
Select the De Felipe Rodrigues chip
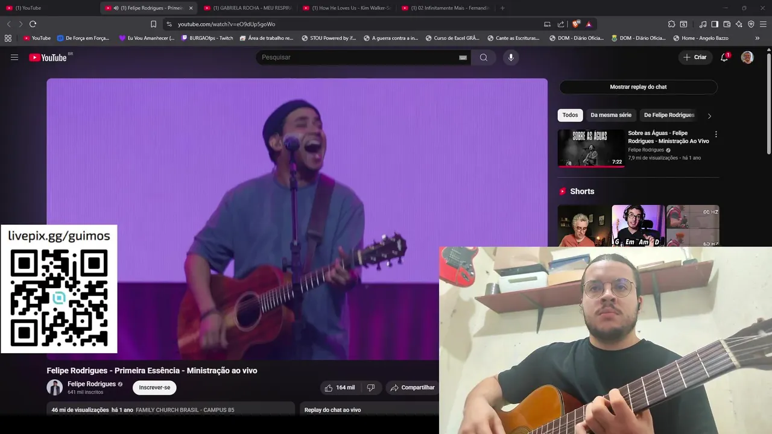pyautogui.click(x=669, y=115)
